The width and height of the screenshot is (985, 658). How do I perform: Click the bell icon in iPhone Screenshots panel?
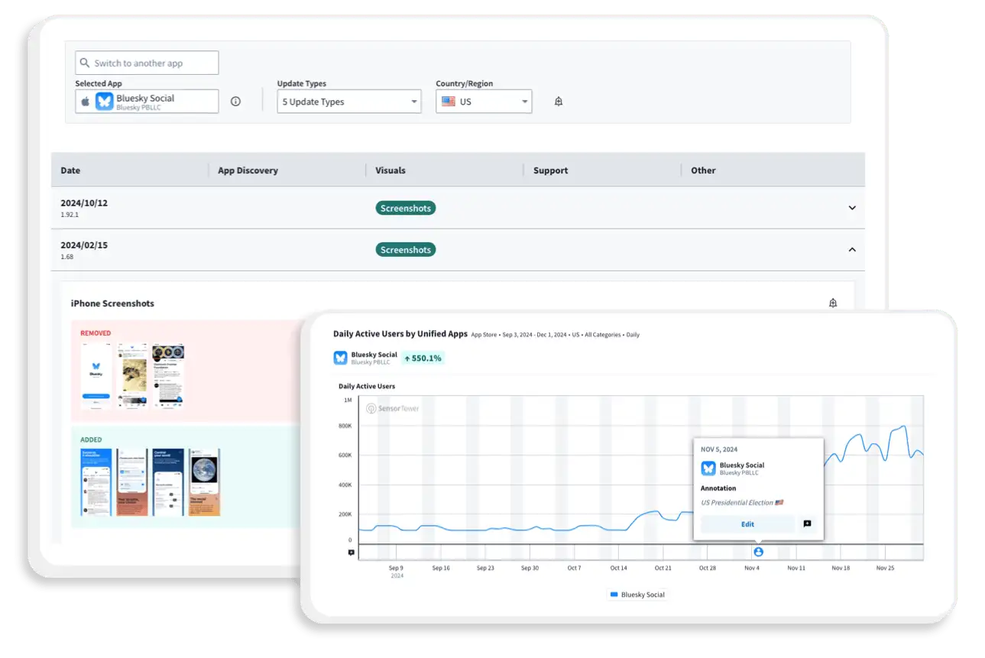(x=833, y=303)
